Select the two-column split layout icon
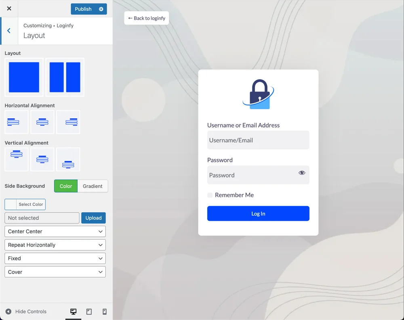 pos(65,77)
